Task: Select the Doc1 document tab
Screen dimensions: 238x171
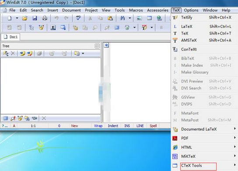Action: [x=10, y=37]
